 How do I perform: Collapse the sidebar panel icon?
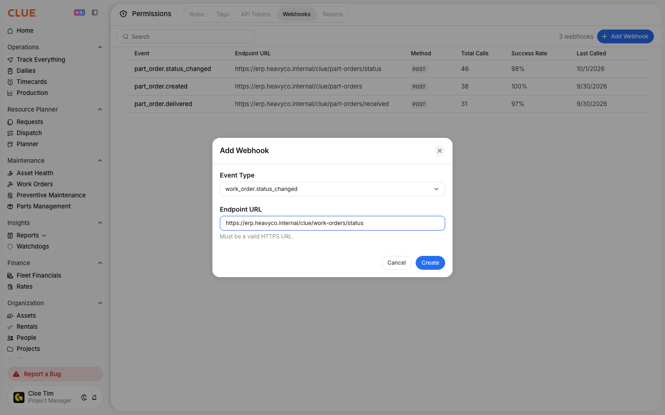click(95, 12)
